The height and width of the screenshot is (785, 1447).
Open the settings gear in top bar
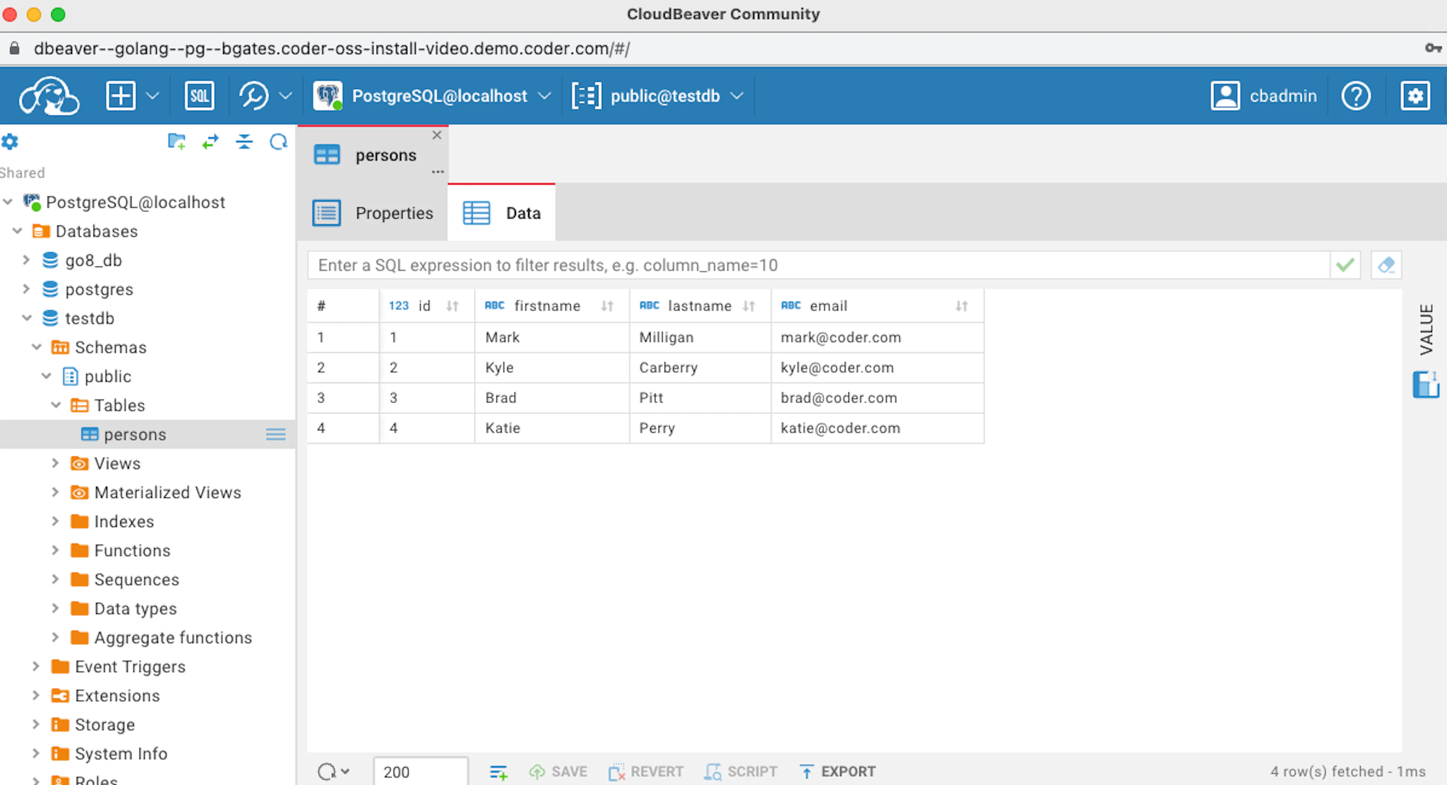coord(1415,96)
